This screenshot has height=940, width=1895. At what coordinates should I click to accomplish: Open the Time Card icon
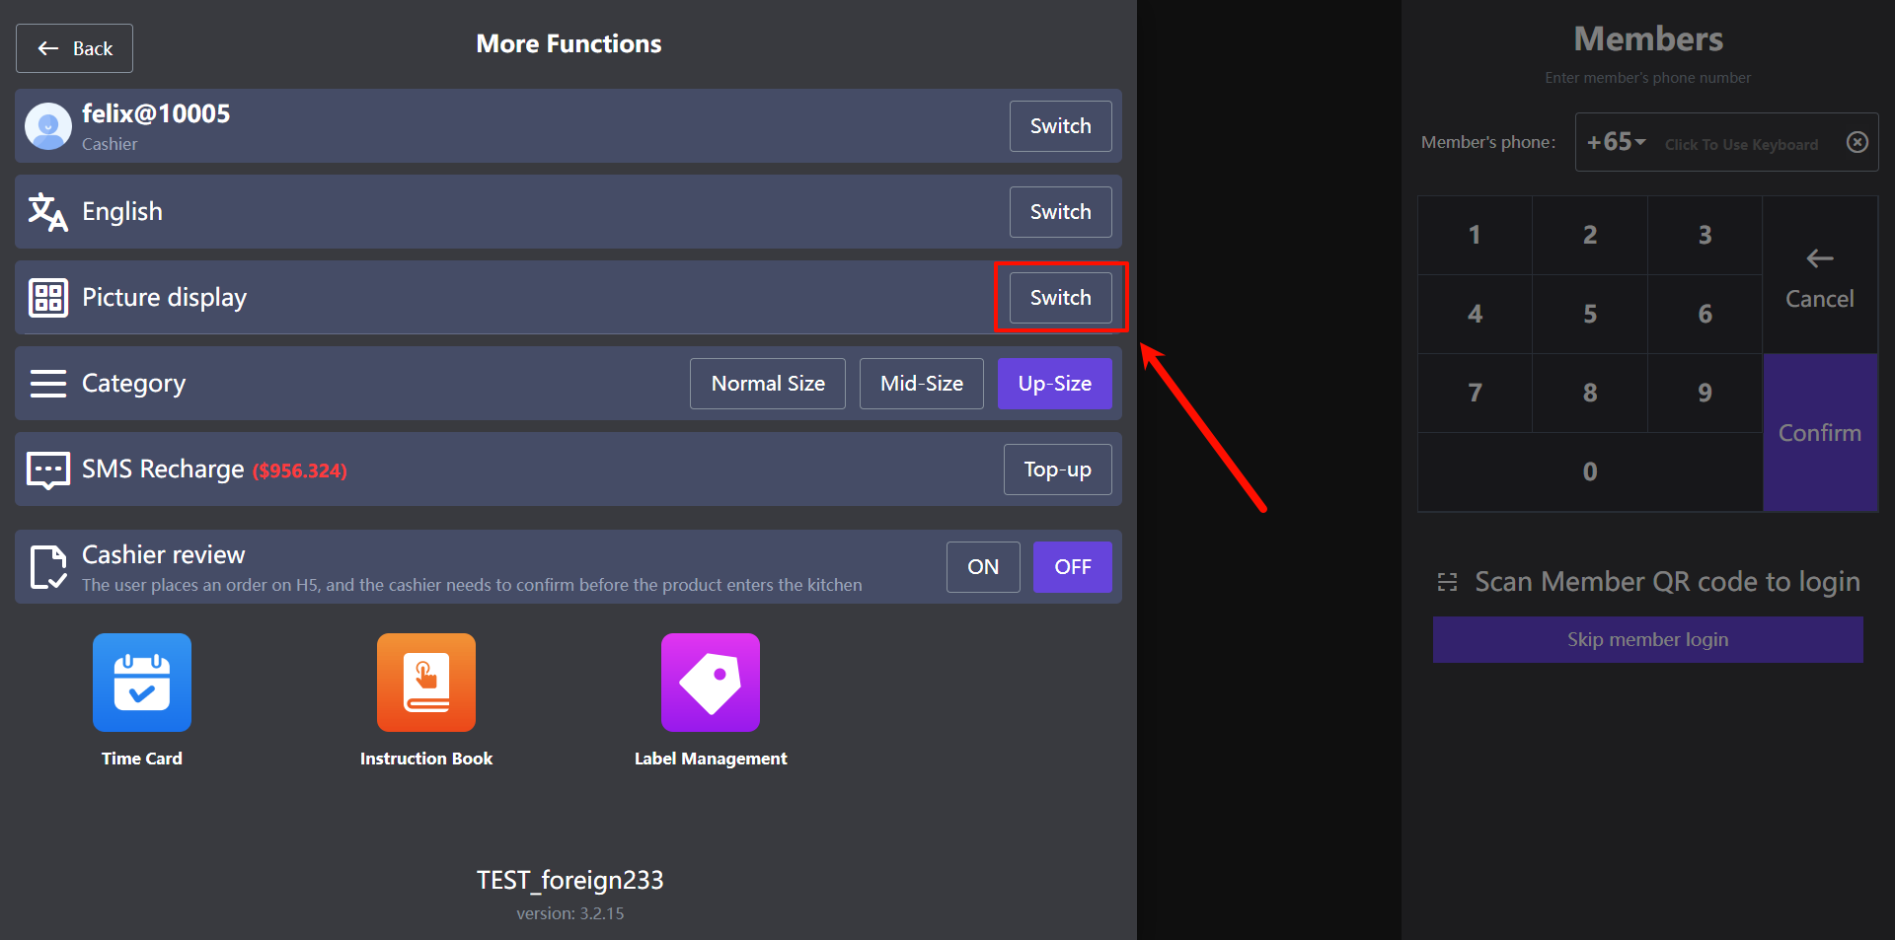click(142, 683)
